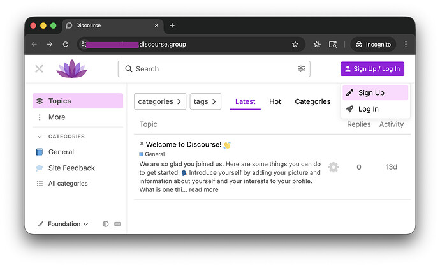Sort by the Activity column header
The image size is (440, 266).
pyautogui.click(x=392, y=124)
